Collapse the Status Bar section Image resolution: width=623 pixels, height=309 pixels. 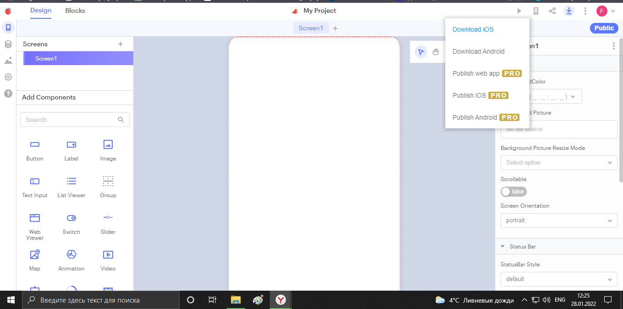click(503, 247)
